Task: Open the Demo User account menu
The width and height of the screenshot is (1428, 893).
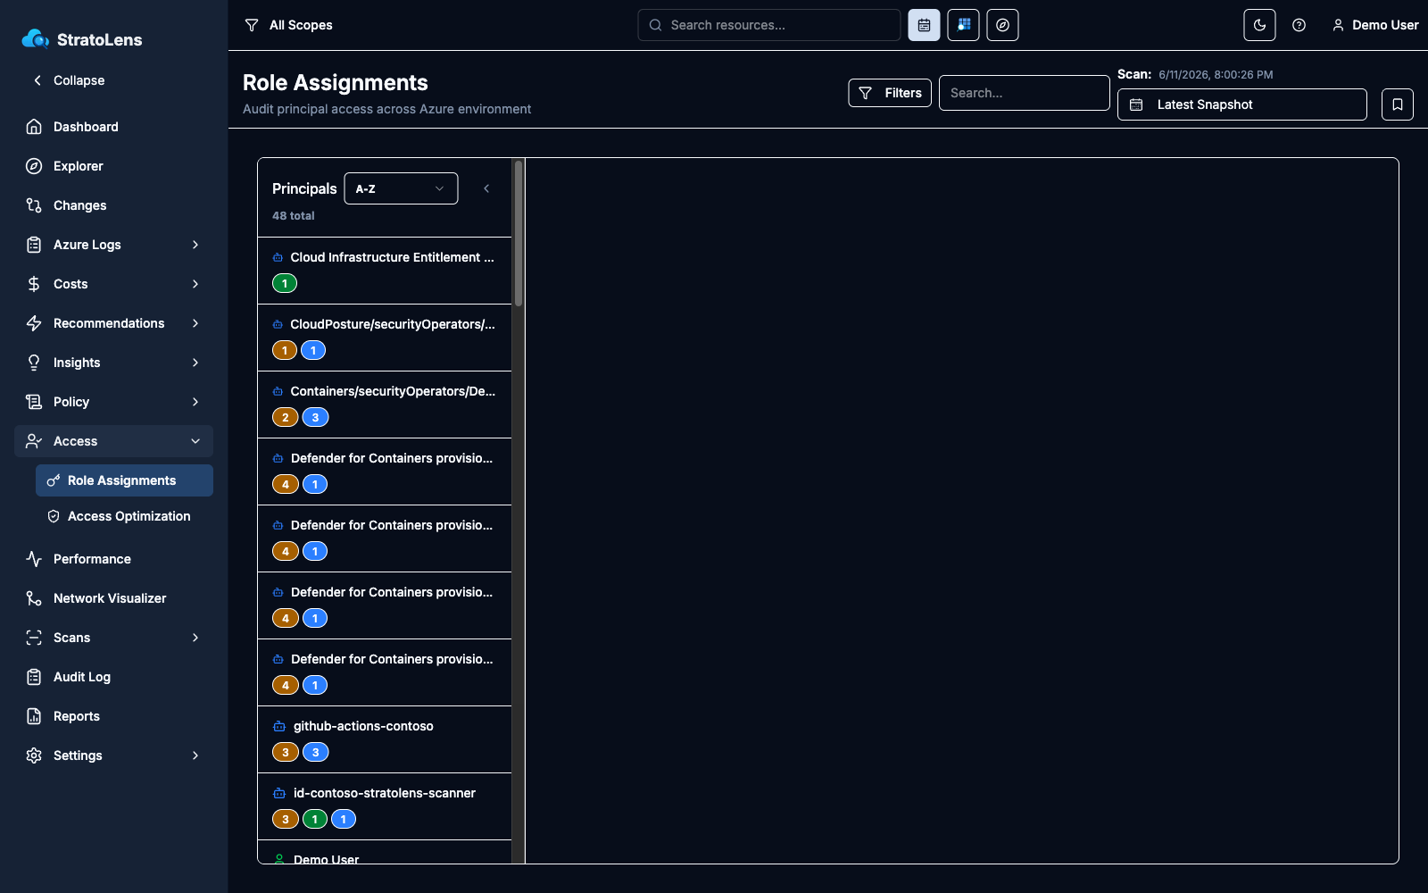Action: [1375, 25]
